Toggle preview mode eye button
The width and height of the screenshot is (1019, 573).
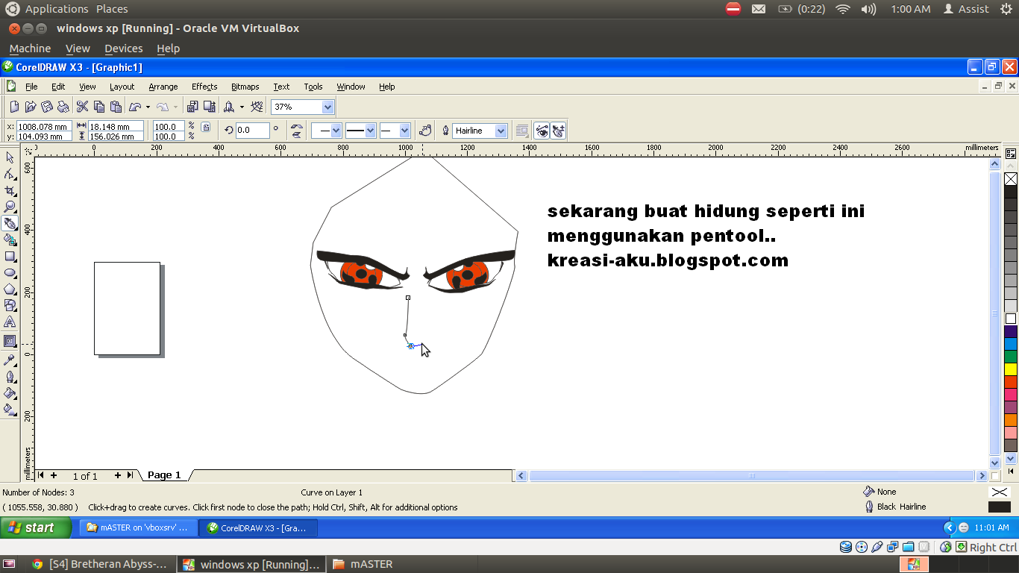point(542,131)
